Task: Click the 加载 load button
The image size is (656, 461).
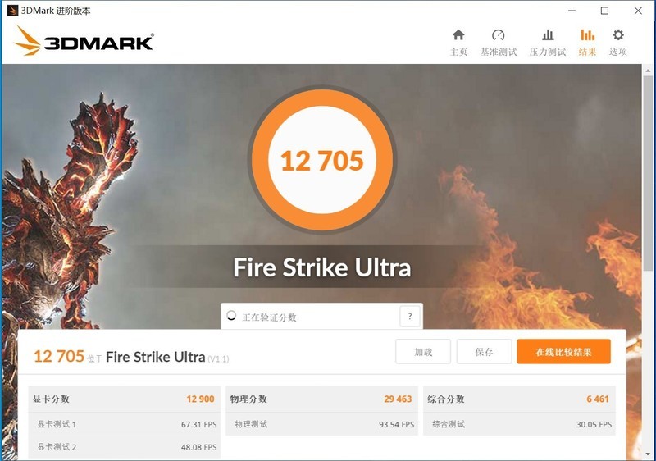Action: (423, 351)
